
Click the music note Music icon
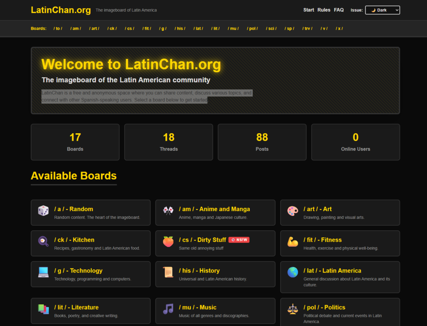click(x=168, y=309)
